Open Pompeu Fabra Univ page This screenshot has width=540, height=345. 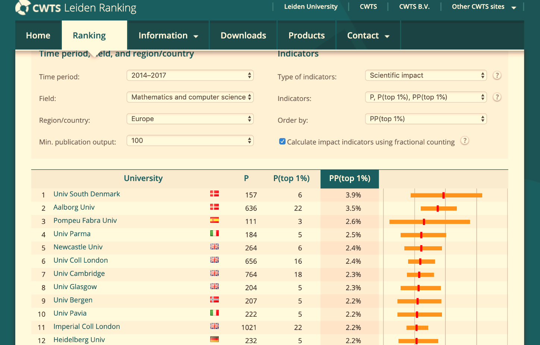pyautogui.click(x=85, y=221)
